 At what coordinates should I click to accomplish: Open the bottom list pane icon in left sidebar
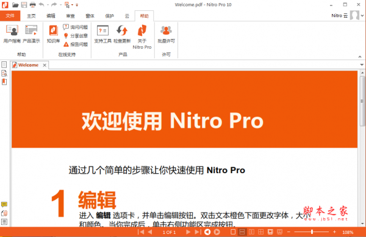click(4, 222)
